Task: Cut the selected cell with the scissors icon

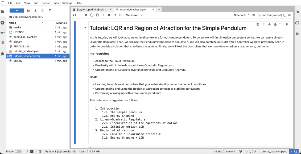Action: (86, 15)
